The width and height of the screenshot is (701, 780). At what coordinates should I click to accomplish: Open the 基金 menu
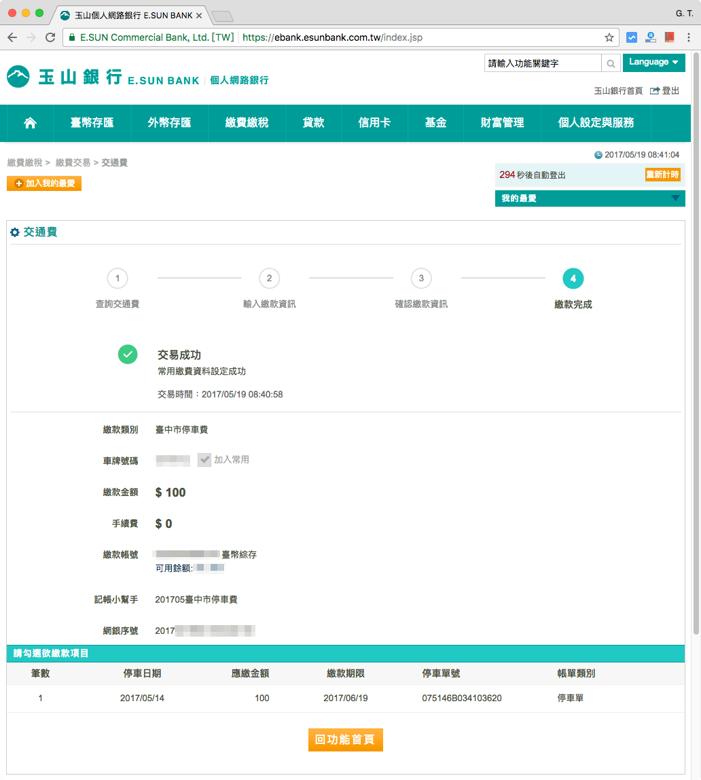[x=435, y=123]
